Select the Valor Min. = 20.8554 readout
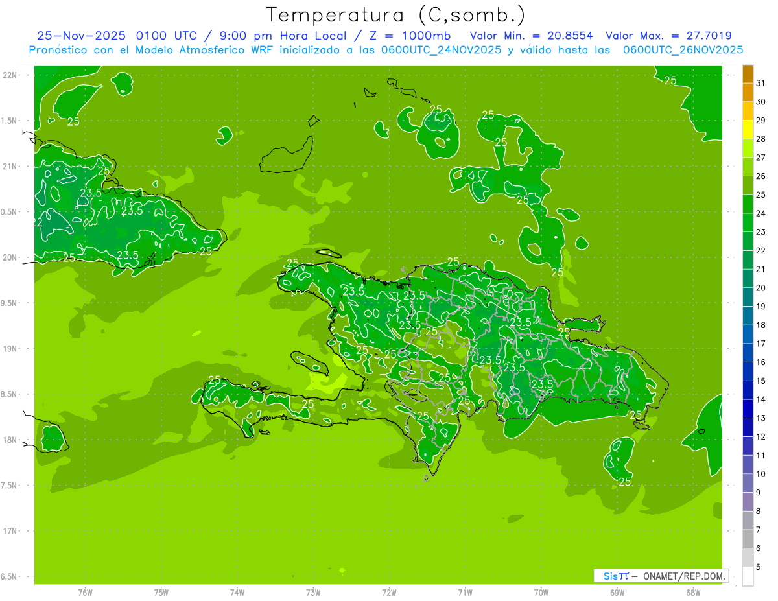The image size is (778, 601). (x=531, y=36)
